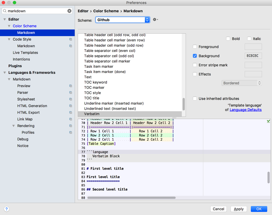The image size is (272, 215).
Task: Collapse the Languages & Frameworks tree section
Action: coord(5,73)
